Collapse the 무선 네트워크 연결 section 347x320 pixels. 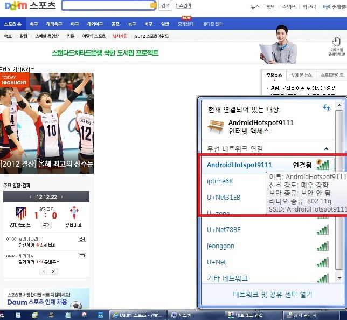coord(326,149)
